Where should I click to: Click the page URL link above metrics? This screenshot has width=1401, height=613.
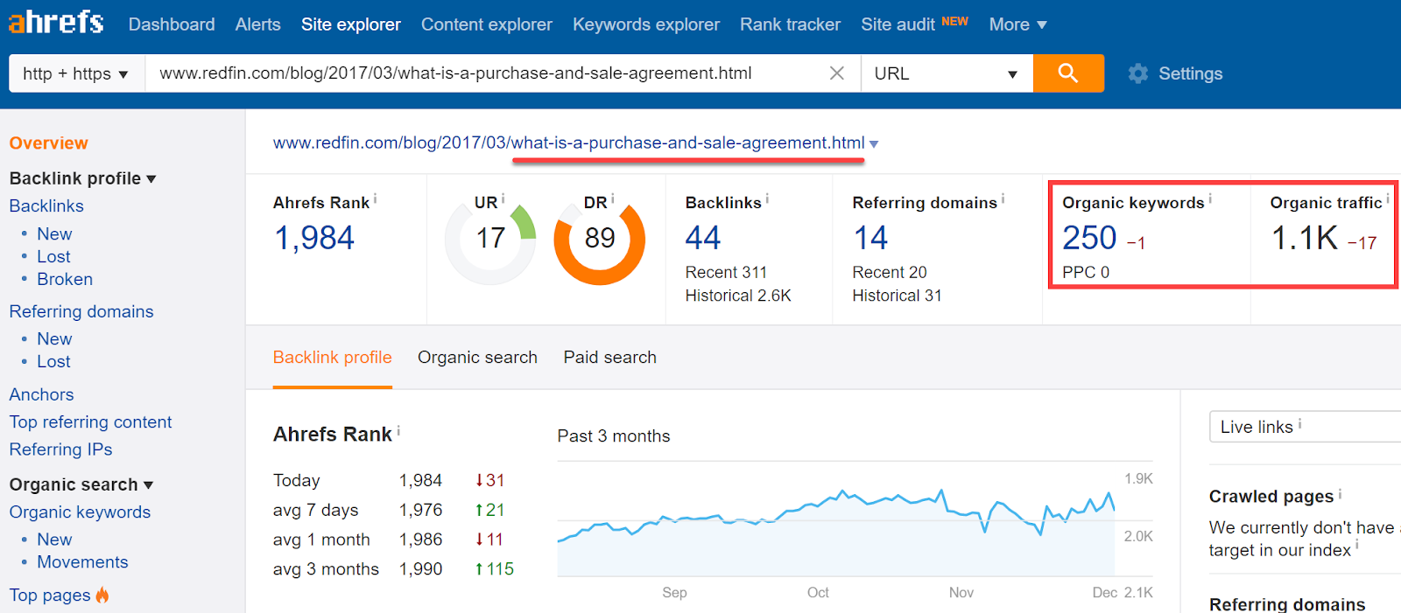point(569,143)
